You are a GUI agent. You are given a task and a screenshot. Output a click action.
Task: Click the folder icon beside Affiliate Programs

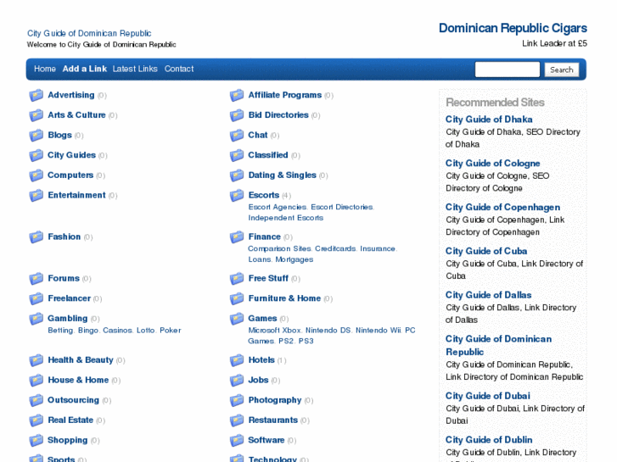point(237,95)
